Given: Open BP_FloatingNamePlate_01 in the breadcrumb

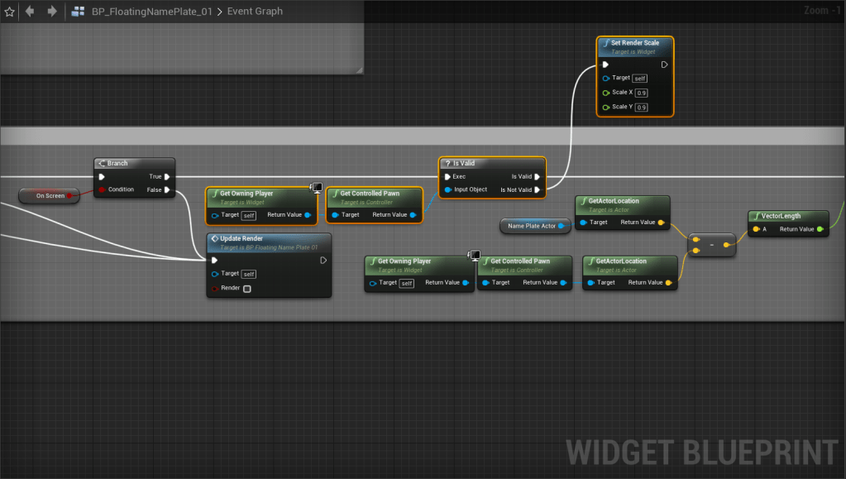Looking at the screenshot, I should (x=151, y=12).
